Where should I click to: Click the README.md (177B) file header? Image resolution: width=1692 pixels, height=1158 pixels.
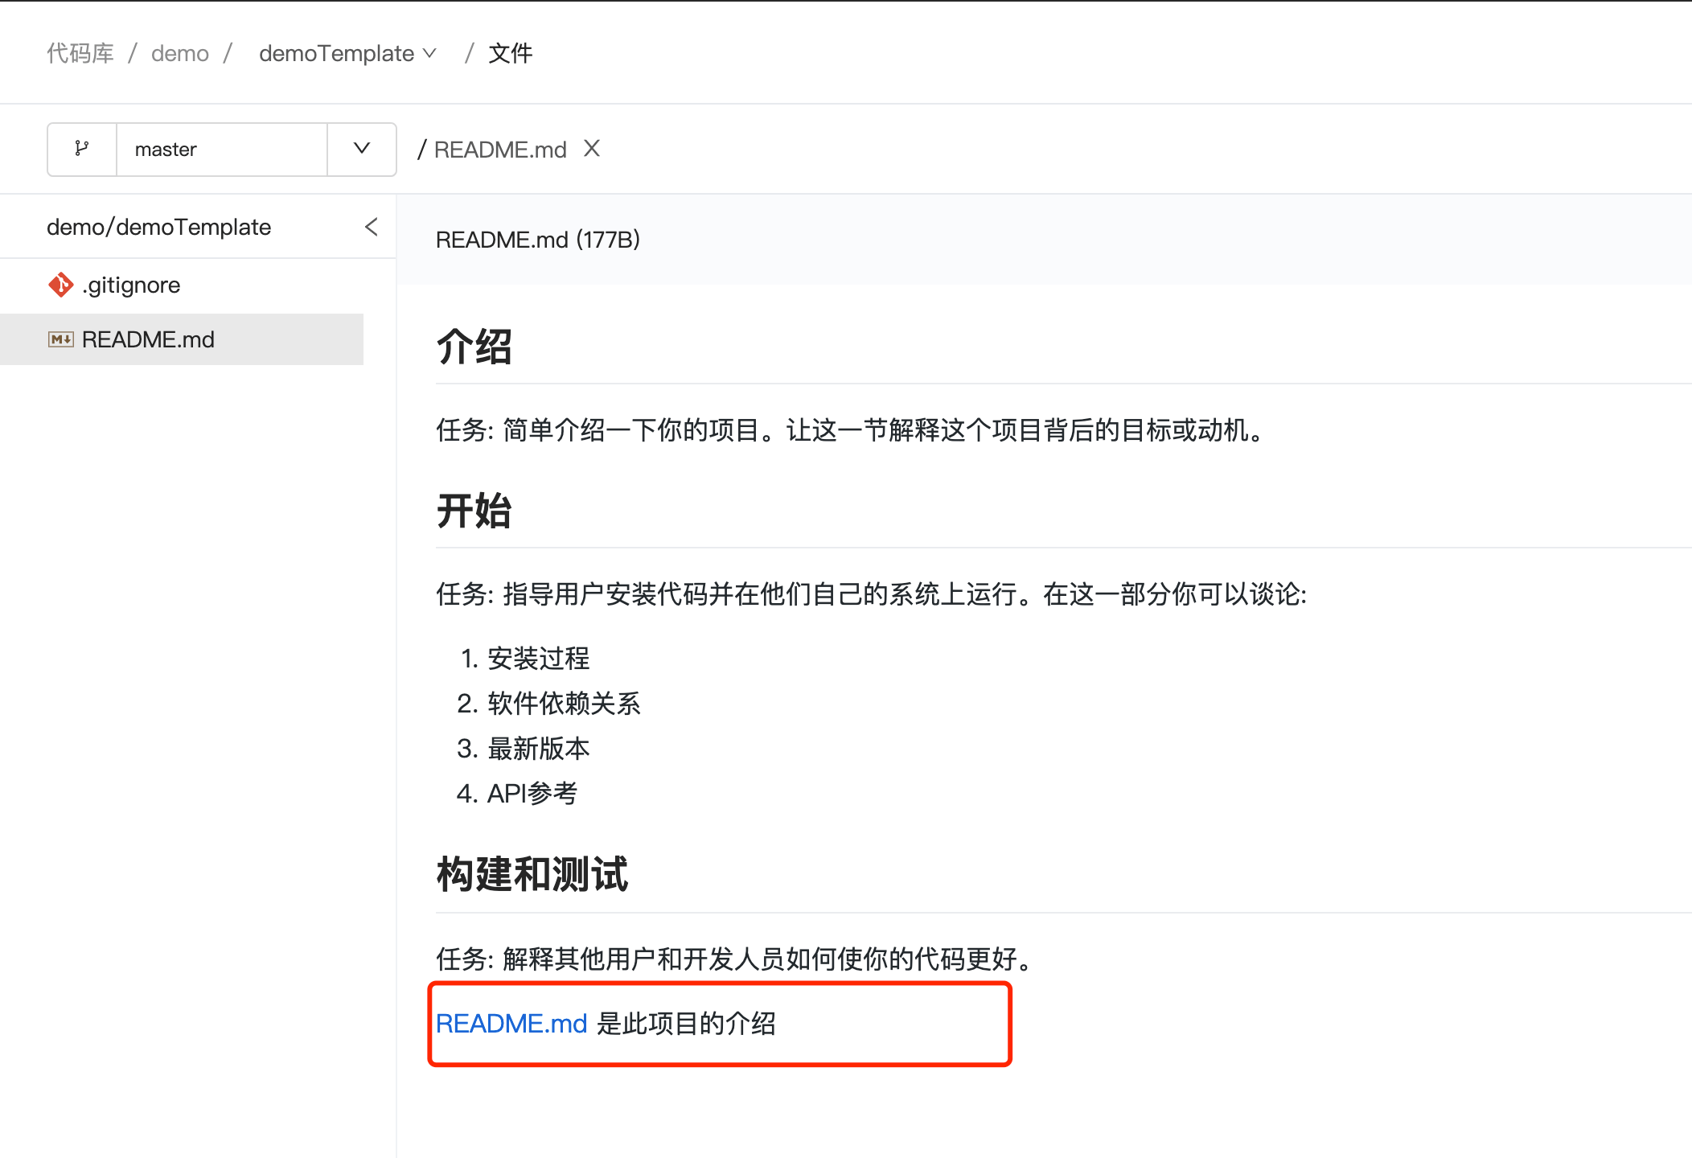[x=537, y=240]
